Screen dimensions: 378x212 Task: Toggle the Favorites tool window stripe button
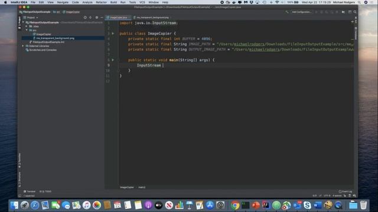pos(19,160)
